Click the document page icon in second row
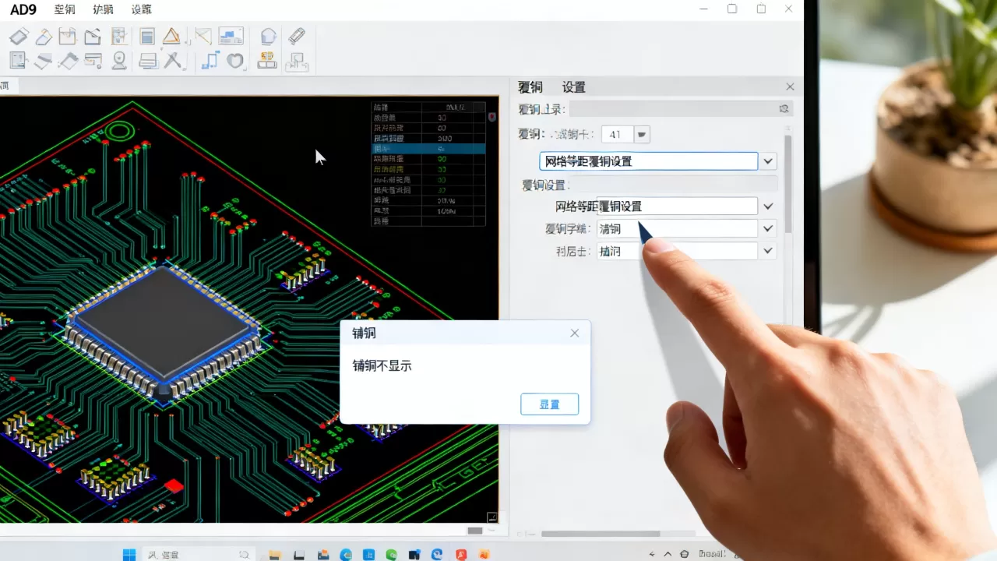The height and width of the screenshot is (561, 997). 18,60
